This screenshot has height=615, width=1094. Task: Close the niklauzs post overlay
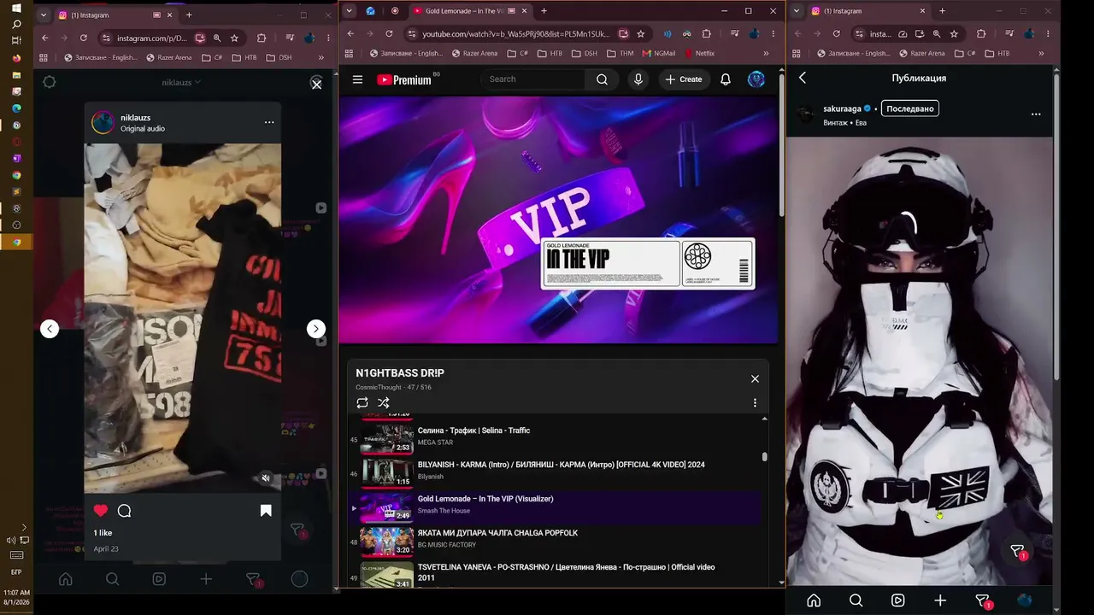(x=316, y=84)
